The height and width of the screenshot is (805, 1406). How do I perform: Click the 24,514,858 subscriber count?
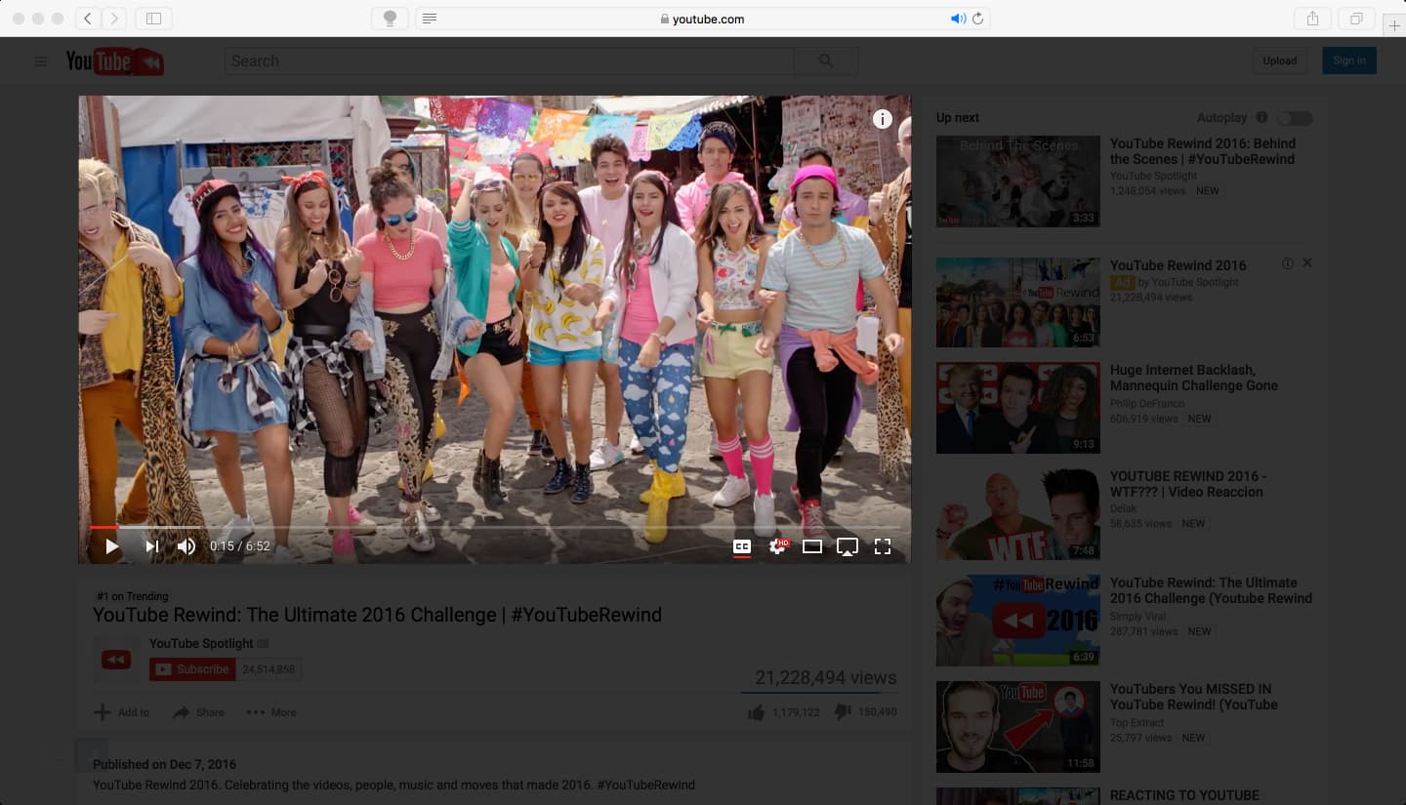(x=269, y=669)
